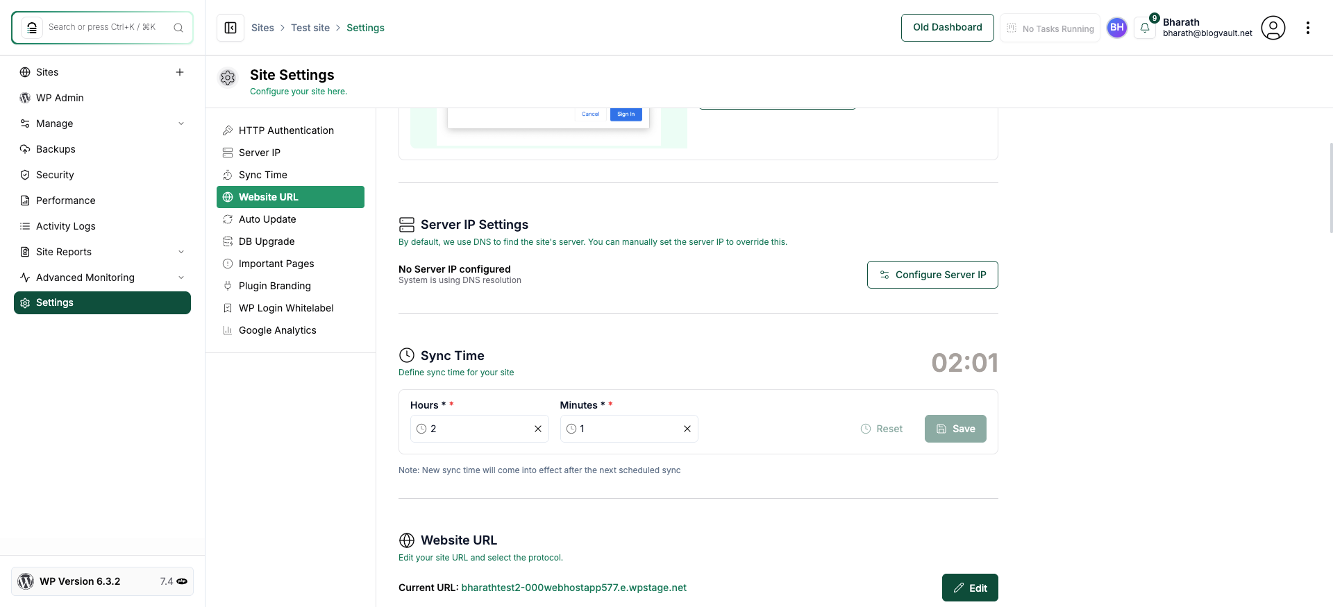Select Website URL settings tab
Viewport: 1333px width, 607px height.
(290, 197)
